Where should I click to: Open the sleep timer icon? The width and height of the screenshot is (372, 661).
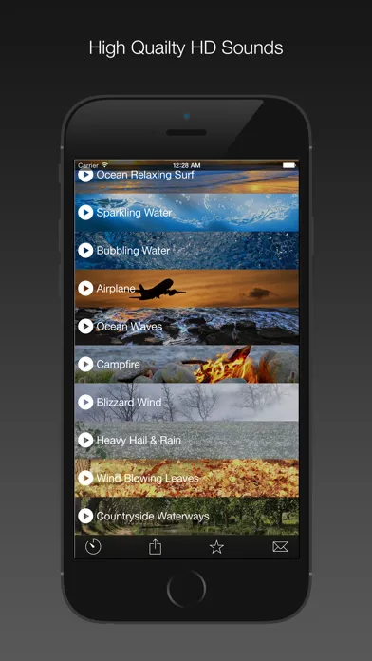coord(93,547)
